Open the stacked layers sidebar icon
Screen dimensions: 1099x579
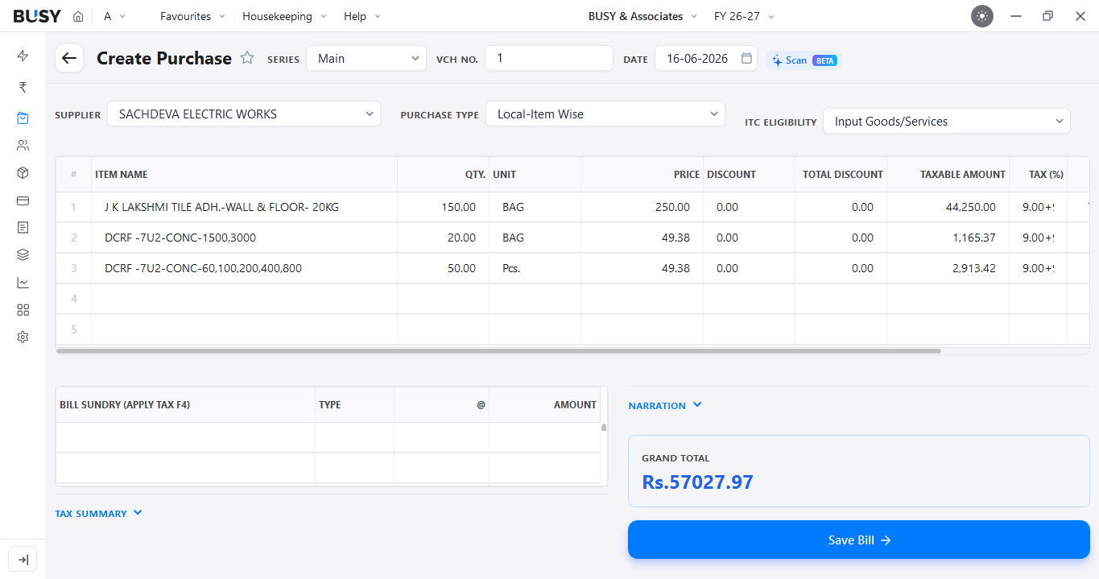click(23, 254)
